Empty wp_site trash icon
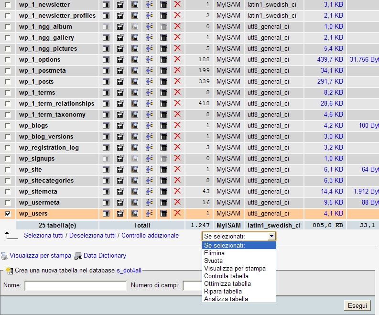379x315 pixels. pos(163,170)
